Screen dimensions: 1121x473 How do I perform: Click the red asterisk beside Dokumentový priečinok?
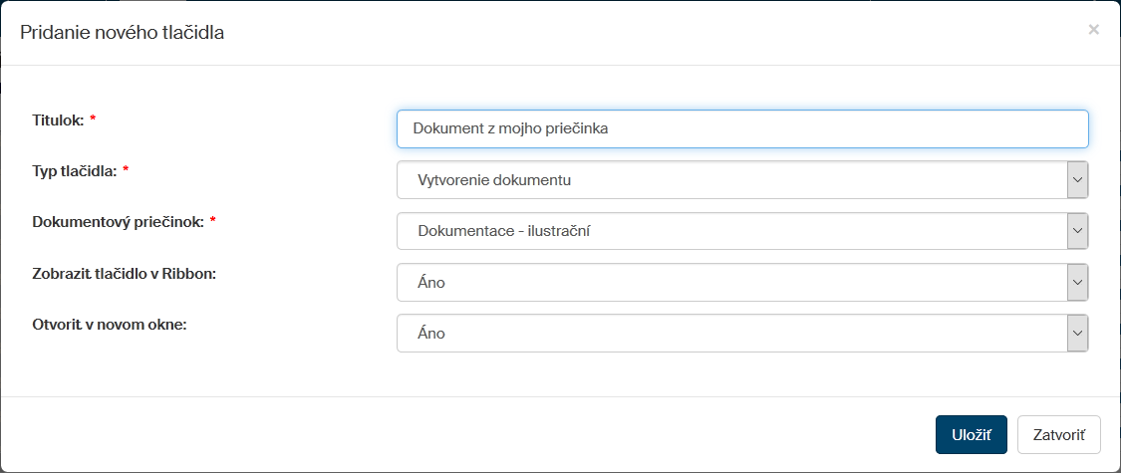click(x=212, y=222)
